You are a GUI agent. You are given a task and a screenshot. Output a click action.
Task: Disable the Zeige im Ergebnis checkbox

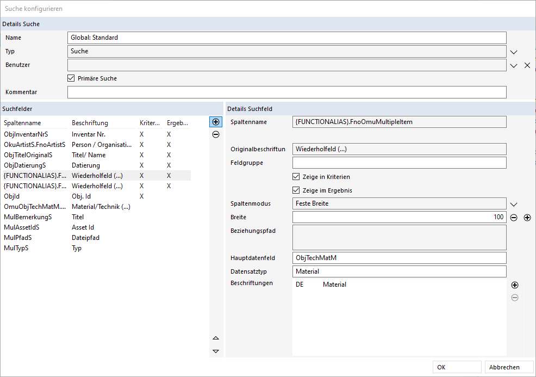click(x=296, y=190)
